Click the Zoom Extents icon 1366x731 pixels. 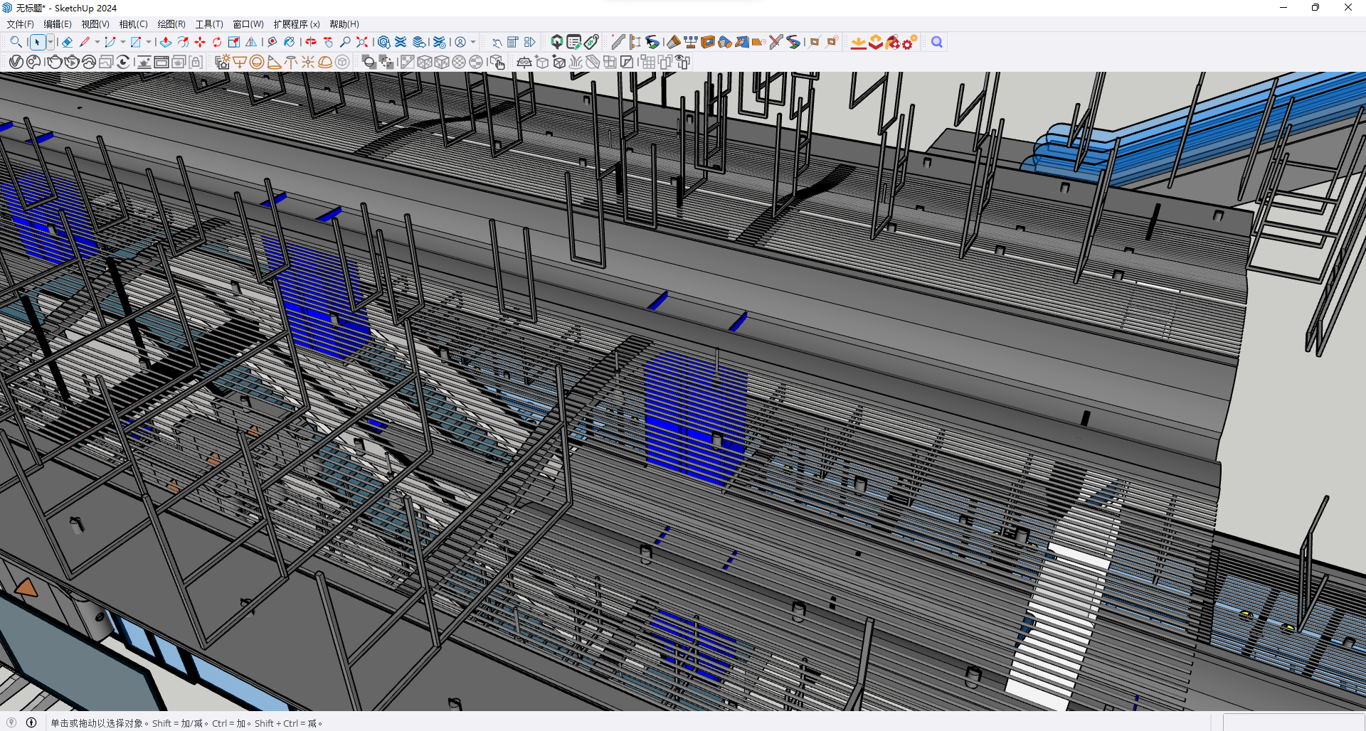pyautogui.click(x=362, y=43)
